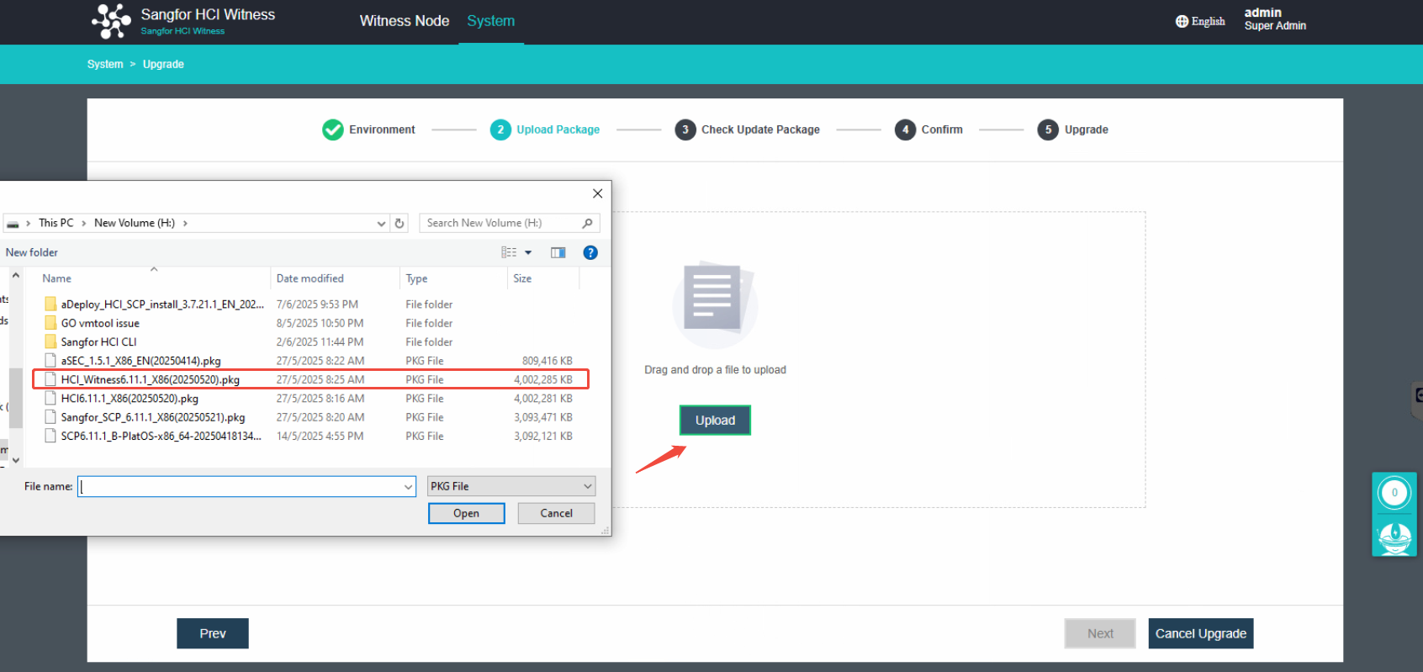Click the step 5 Upgrade circle
The width and height of the screenshot is (1423, 672).
tap(1048, 130)
